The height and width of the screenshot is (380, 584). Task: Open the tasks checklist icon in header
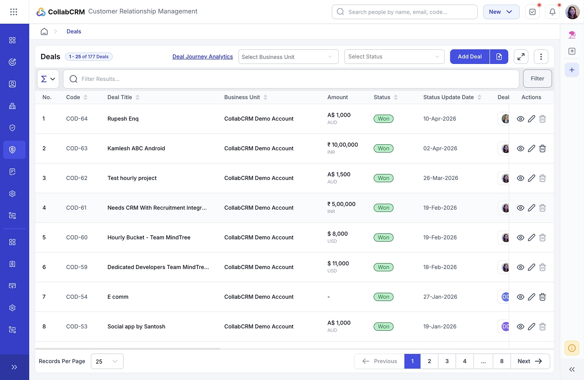click(532, 12)
